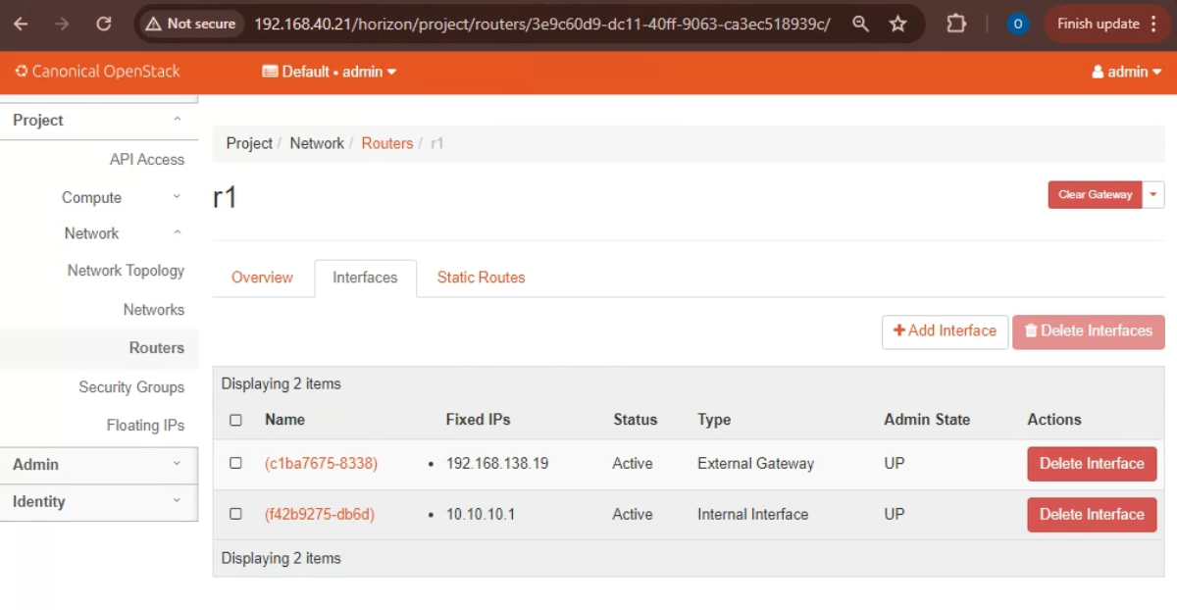1177x610 pixels.
Task: Click the zoom magnifier icon in address bar
Action: point(860,24)
